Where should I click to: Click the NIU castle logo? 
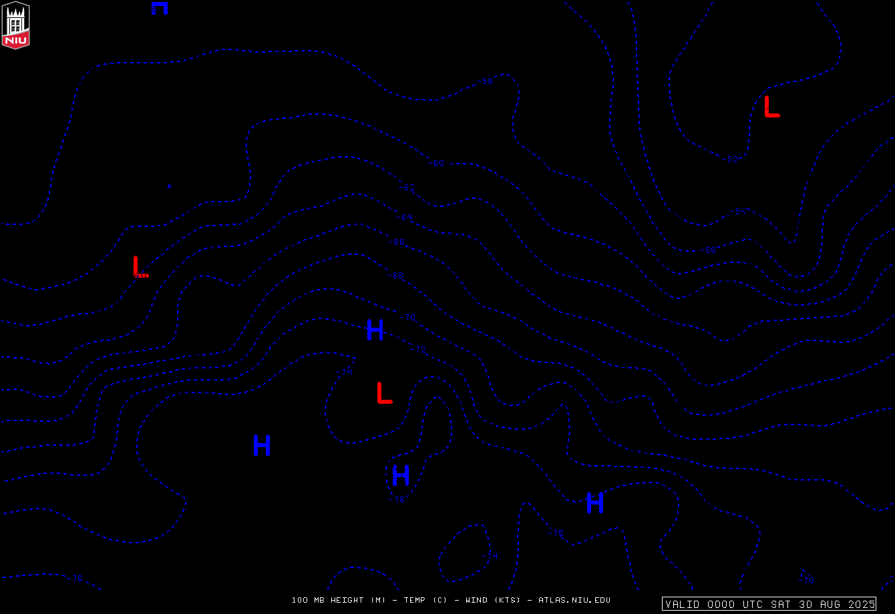pyautogui.click(x=16, y=25)
